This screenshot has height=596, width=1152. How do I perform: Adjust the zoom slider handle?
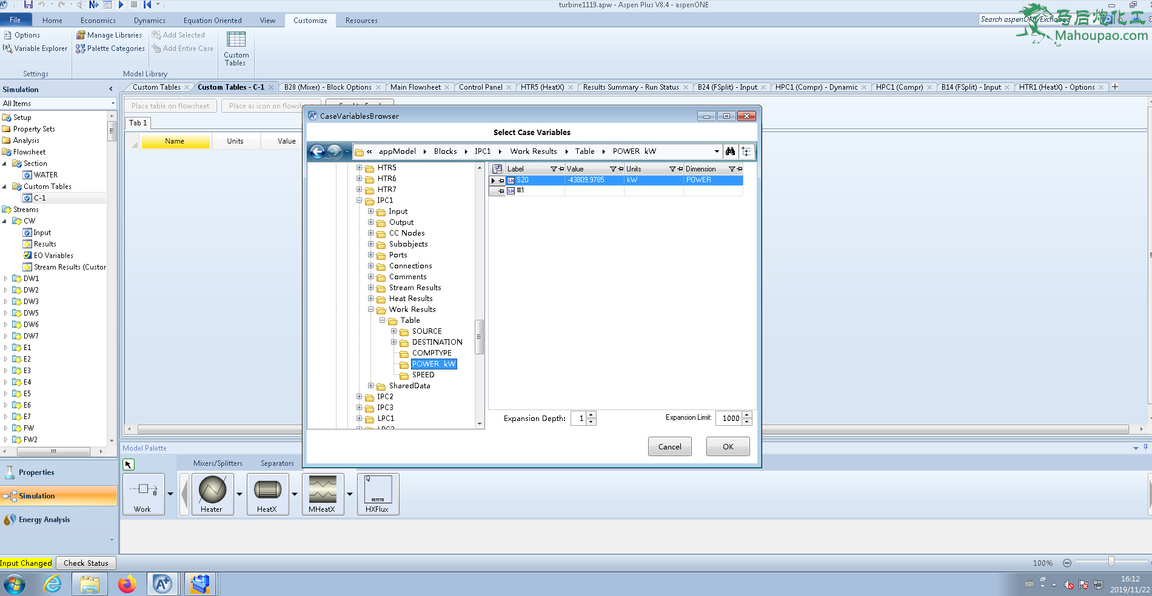click(x=1111, y=562)
